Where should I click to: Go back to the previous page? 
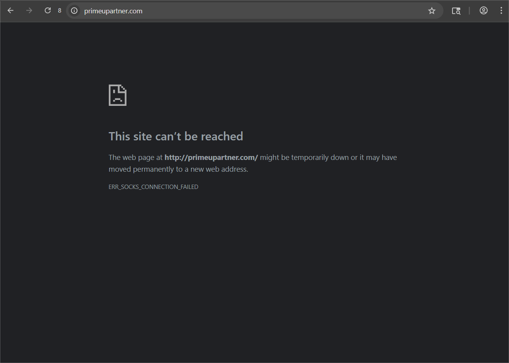(11, 11)
